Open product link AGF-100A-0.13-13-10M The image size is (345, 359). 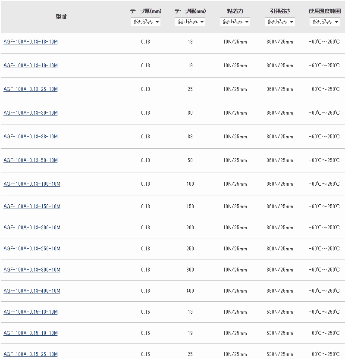pos(31,42)
